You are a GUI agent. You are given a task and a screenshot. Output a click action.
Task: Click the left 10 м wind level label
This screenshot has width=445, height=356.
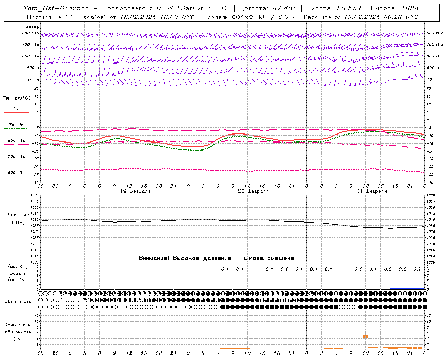point(33,79)
